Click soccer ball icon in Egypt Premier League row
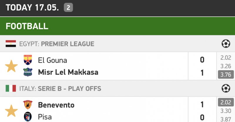 click(x=226, y=44)
